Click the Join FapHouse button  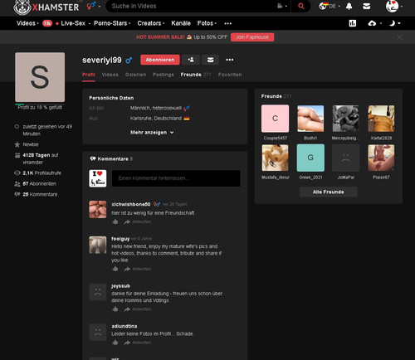coord(252,37)
